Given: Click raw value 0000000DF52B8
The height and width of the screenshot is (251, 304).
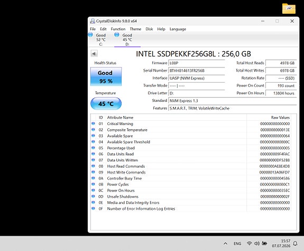Looking at the screenshot, I should [275, 160].
